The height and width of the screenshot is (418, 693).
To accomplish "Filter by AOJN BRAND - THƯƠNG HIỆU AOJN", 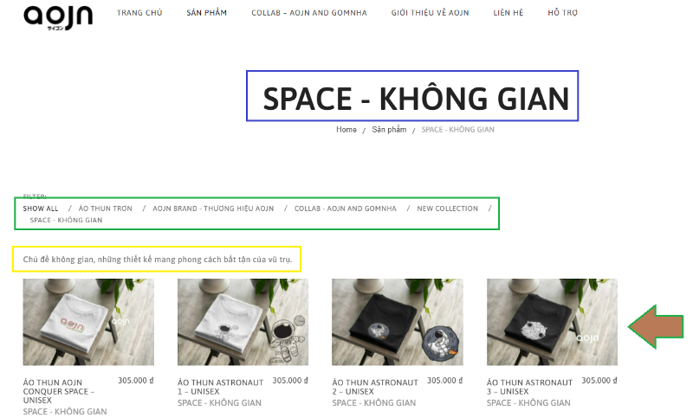I will [213, 209].
